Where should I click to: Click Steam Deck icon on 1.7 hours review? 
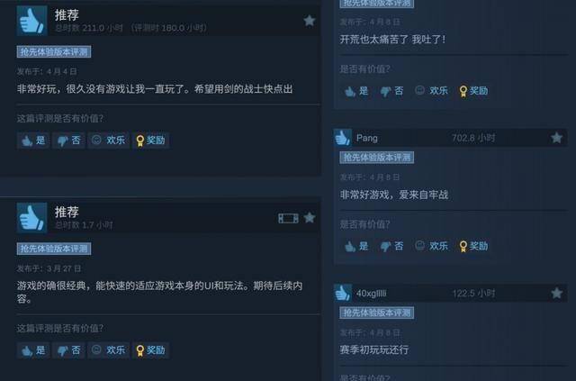click(x=288, y=219)
